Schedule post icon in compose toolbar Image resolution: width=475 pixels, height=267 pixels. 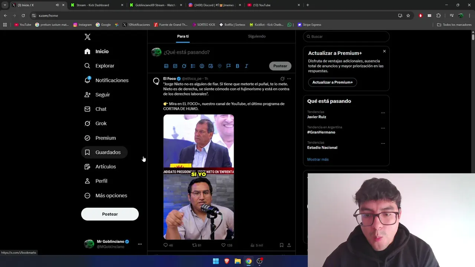(211, 66)
